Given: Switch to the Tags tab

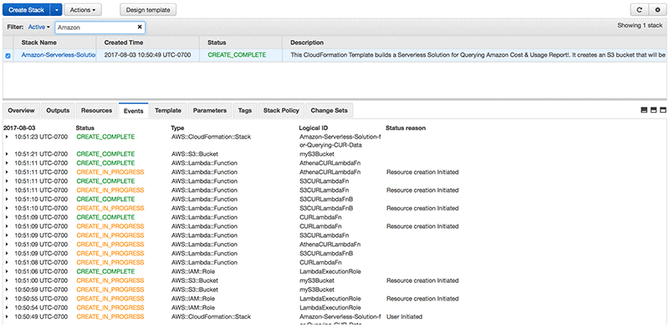Looking at the screenshot, I should point(245,110).
